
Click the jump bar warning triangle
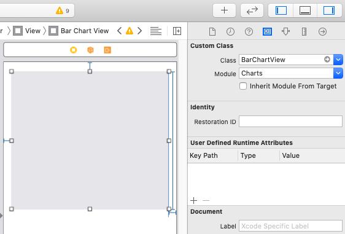pyautogui.click(x=130, y=31)
